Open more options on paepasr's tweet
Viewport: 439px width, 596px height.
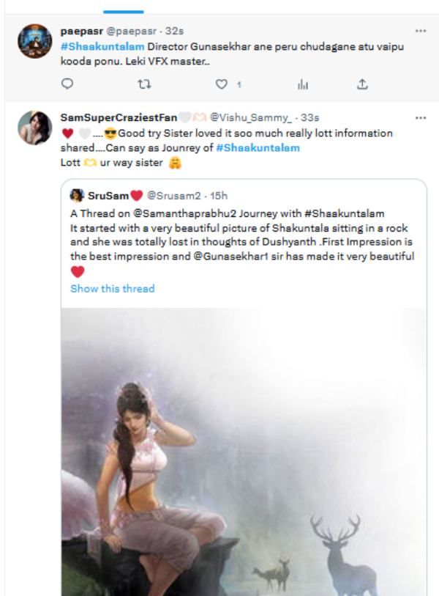click(x=420, y=32)
